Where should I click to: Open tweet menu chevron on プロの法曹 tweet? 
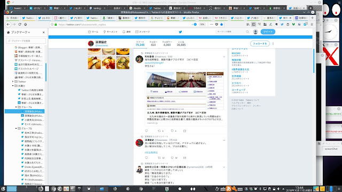[224, 140]
